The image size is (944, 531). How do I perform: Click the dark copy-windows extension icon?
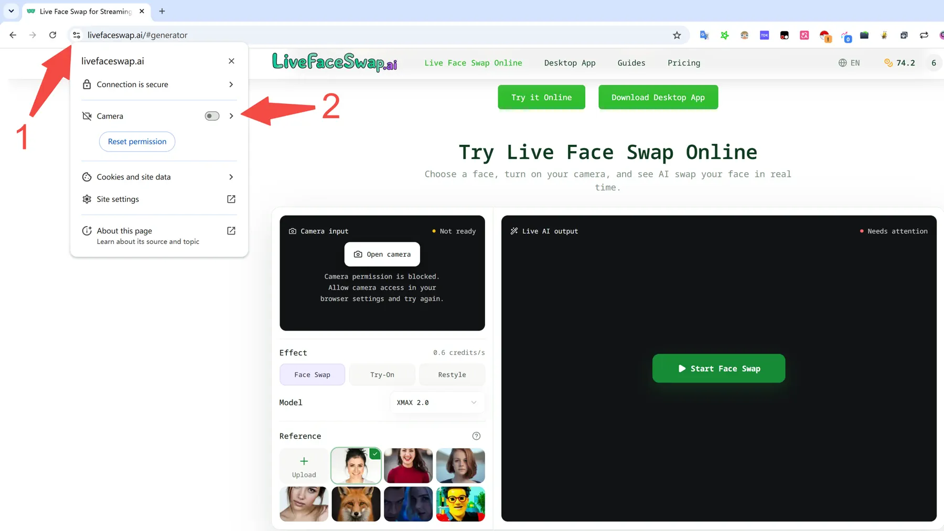pos(904,35)
